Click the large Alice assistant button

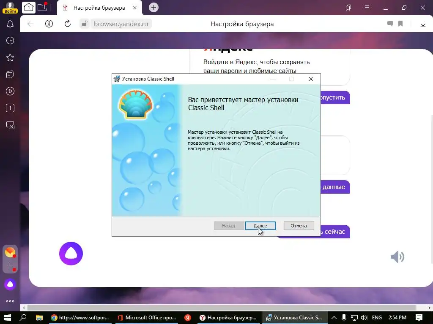coord(71,254)
